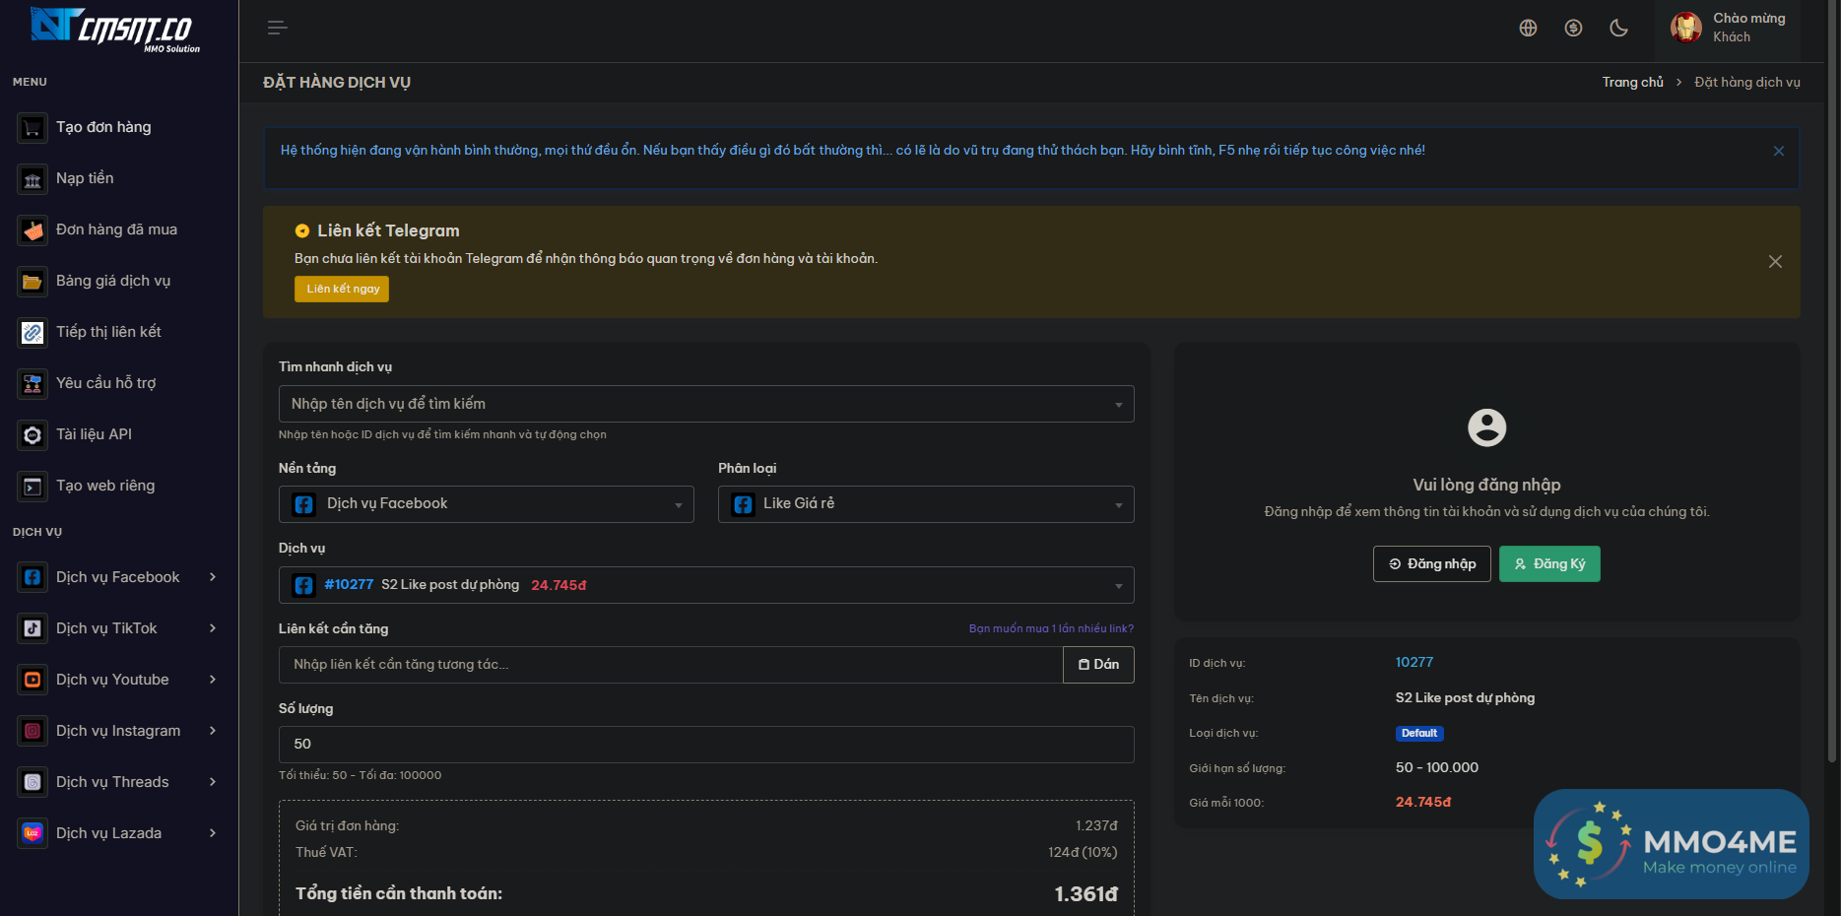Dismiss the blue system status notice
1841x916 pixels.
pos(1778,151)
